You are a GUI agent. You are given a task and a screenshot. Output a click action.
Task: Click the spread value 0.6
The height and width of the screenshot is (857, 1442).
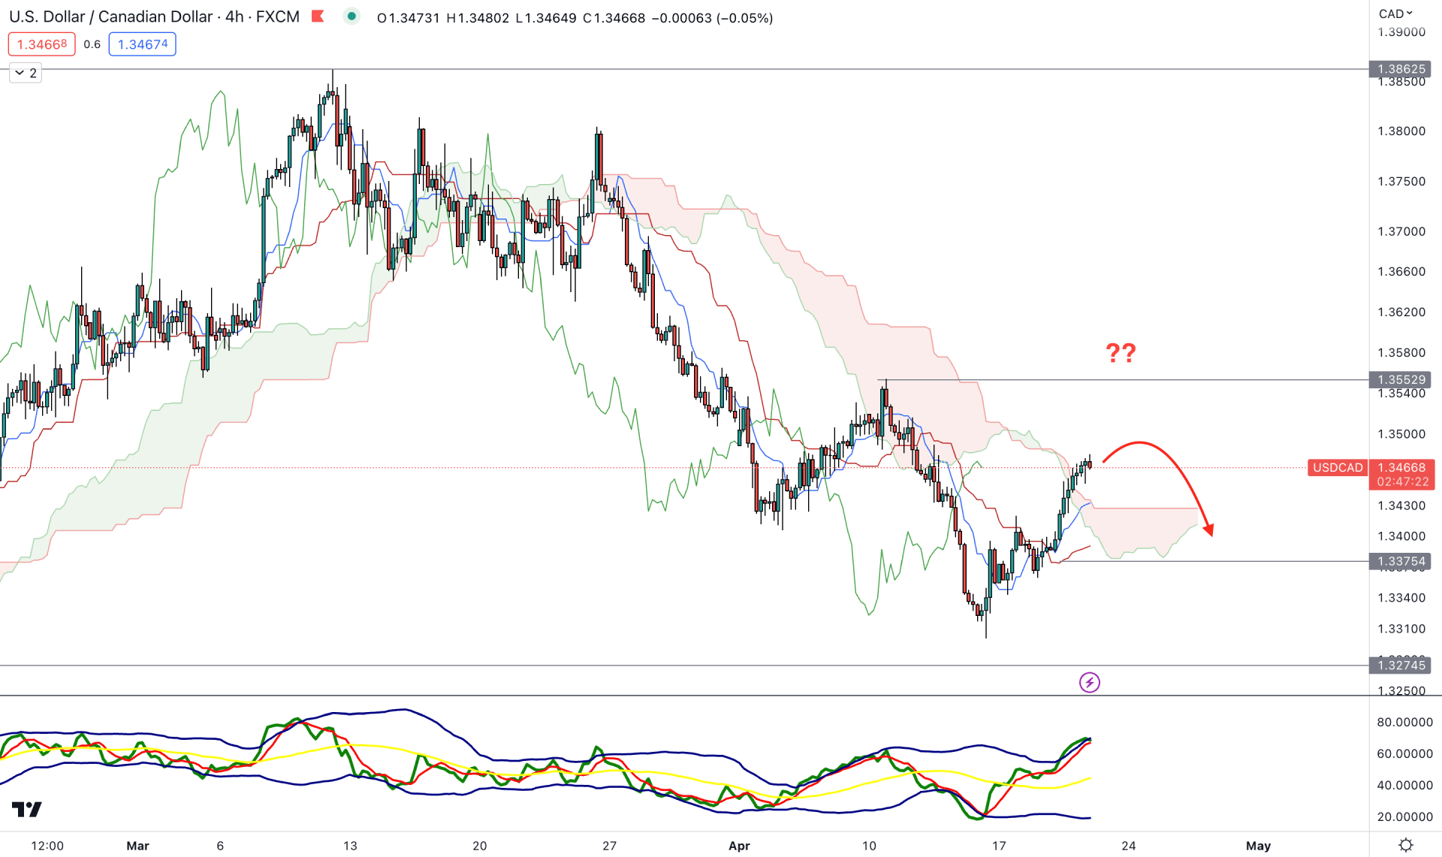click(x=92, y=44)
